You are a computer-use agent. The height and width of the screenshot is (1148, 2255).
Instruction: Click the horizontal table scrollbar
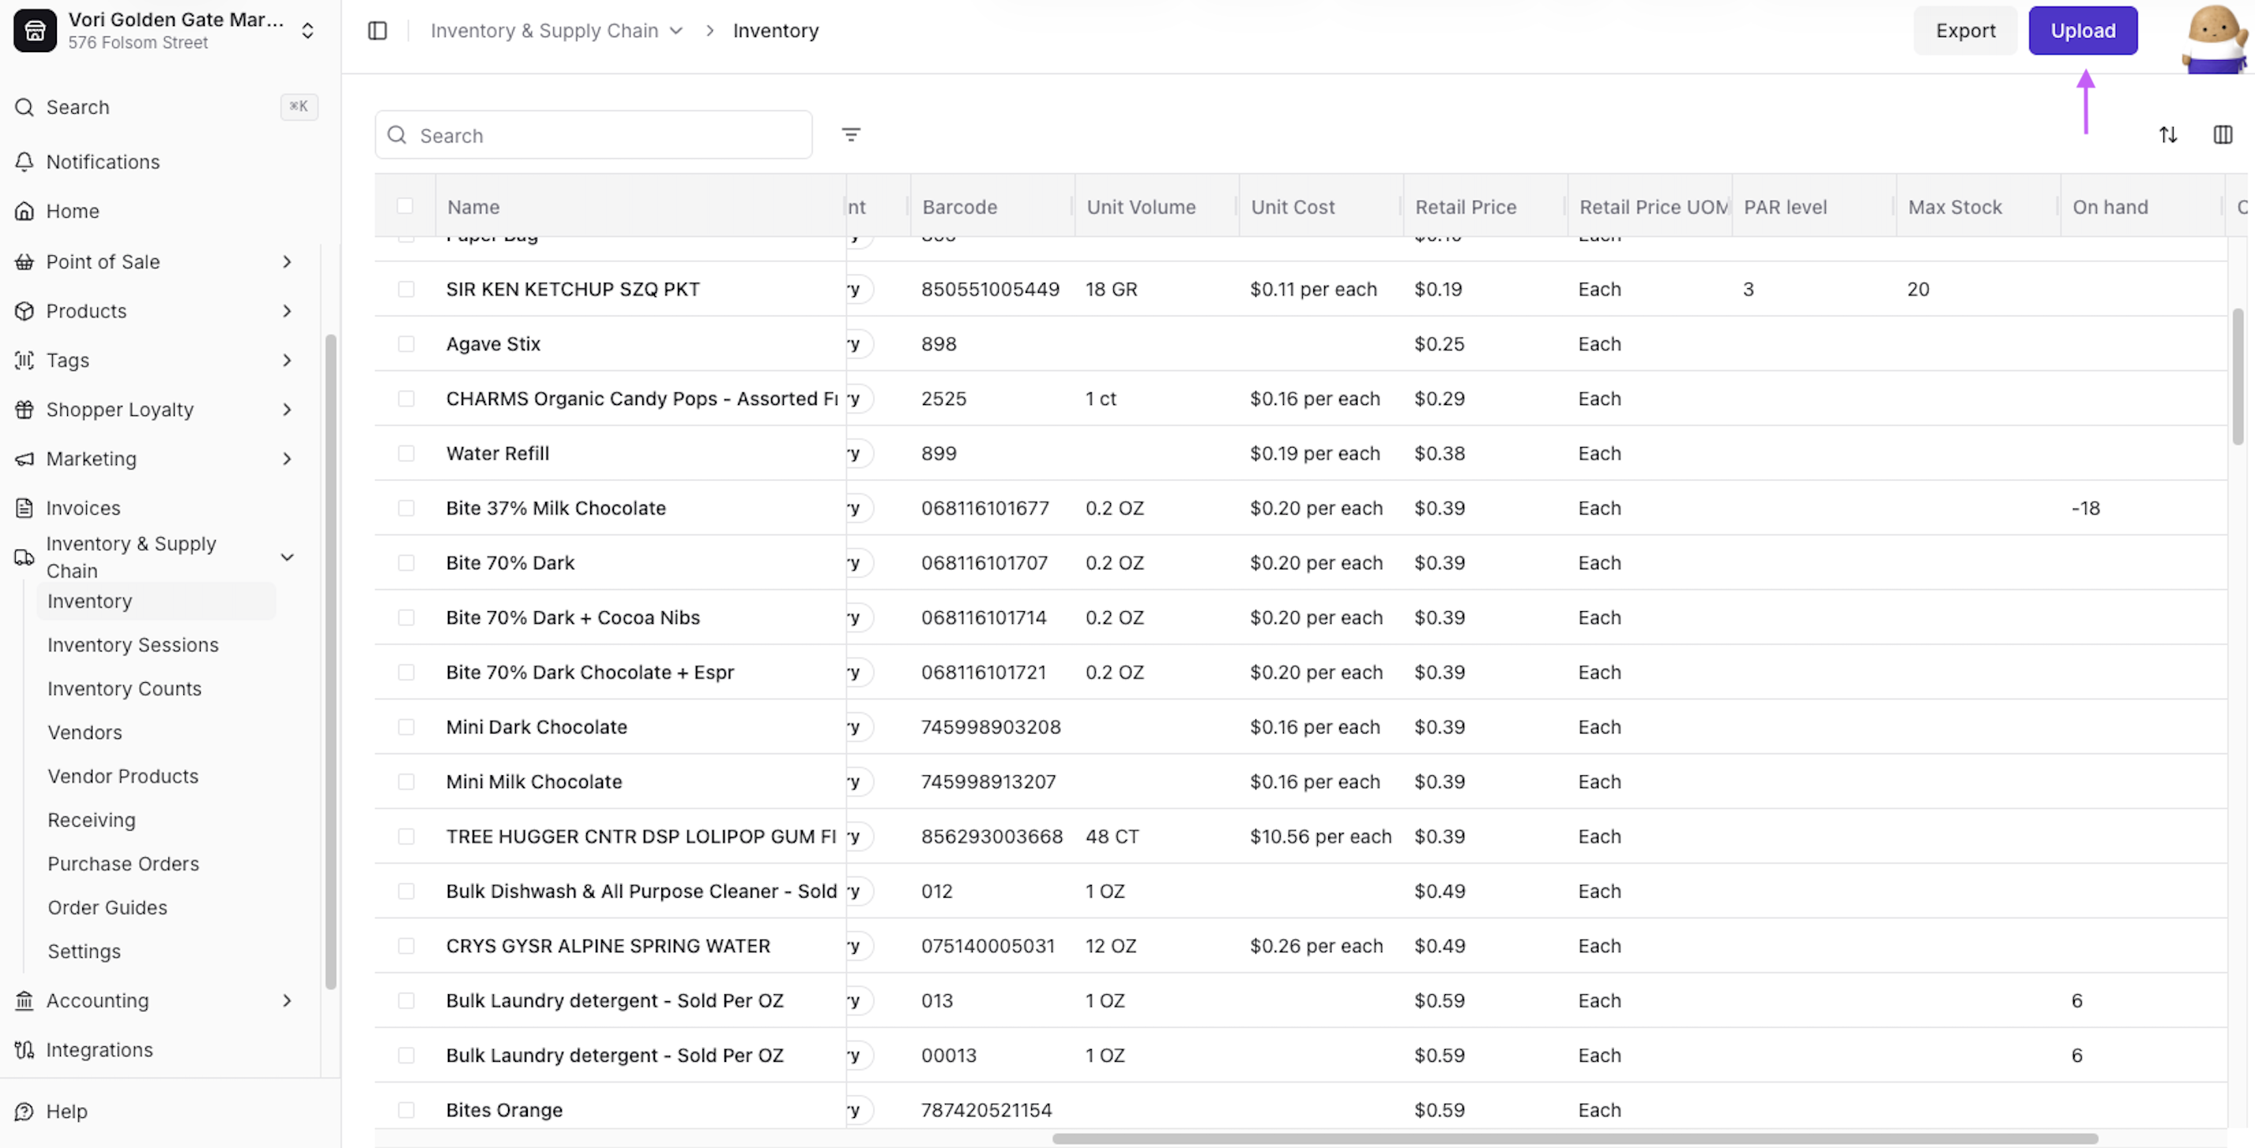pos(1575,1139)
